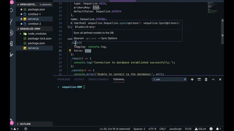Switch to the DEBUG CONSOLE tab

click(x=98, y=79)
